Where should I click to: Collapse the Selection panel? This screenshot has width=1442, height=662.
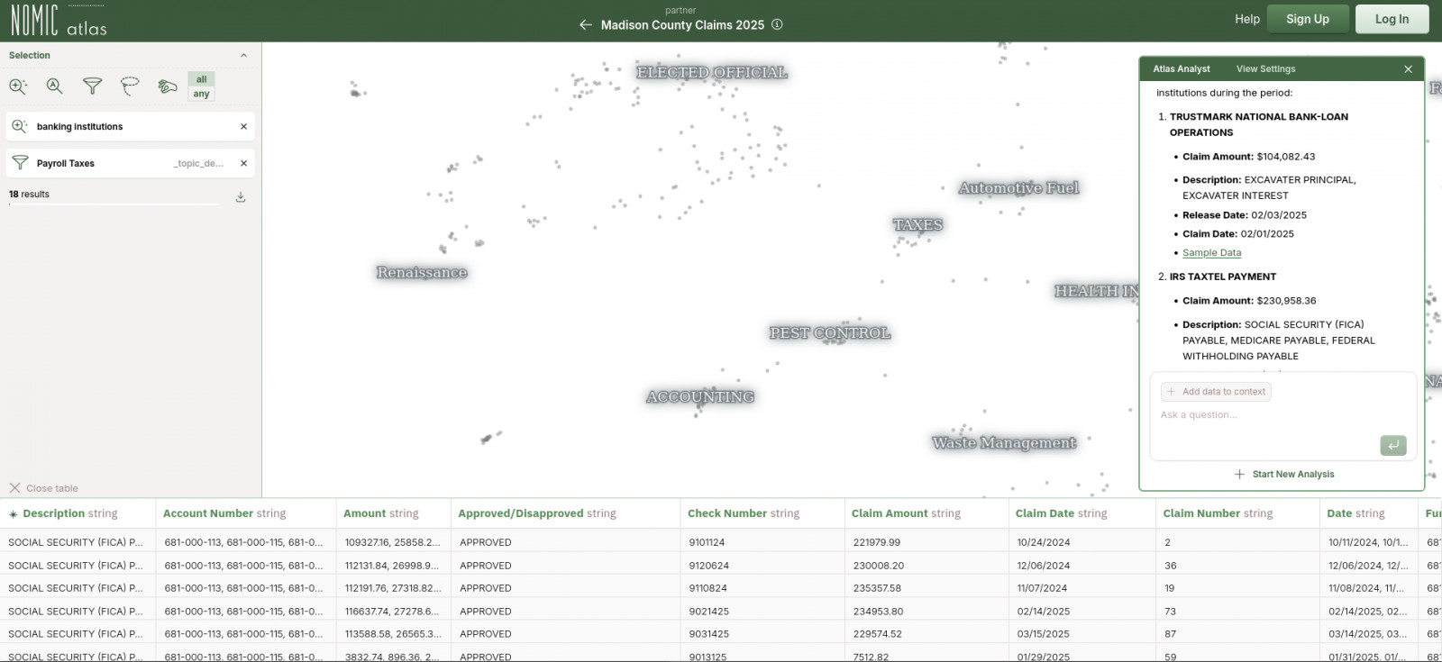pyautogui.click(x=243, y=56)
